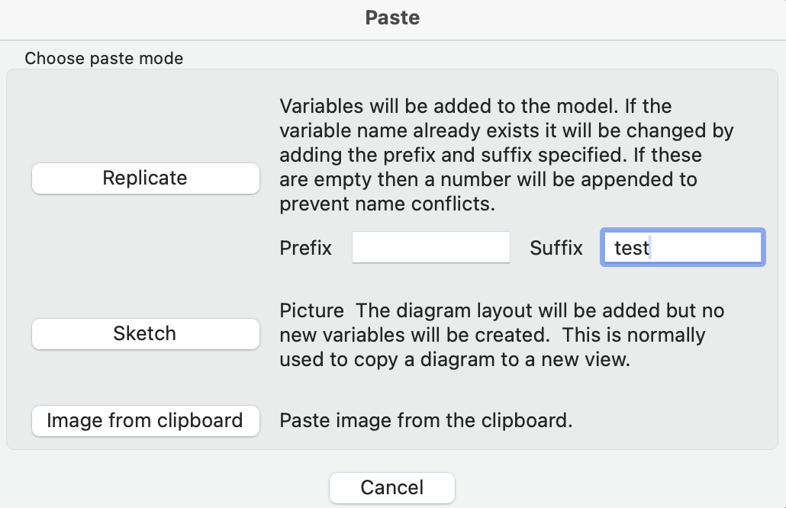Screen dimensions: 786x508
Task: Click the prevent name conflicts text line
Action: pyautogui.click(x=388, y=204)
